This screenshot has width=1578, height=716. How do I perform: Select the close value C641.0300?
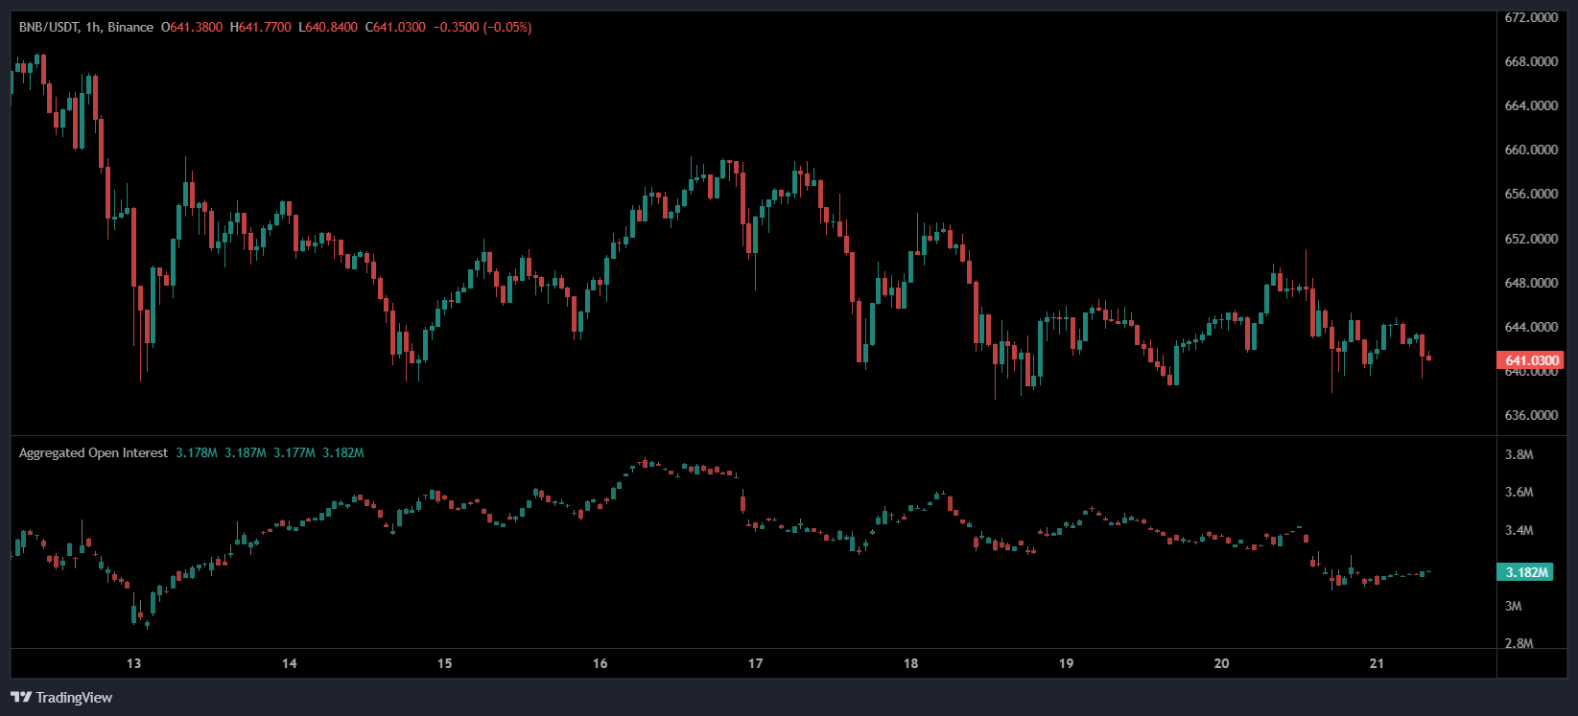(x=395, y=27)
